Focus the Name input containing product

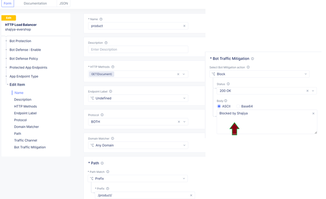(138, 26)
